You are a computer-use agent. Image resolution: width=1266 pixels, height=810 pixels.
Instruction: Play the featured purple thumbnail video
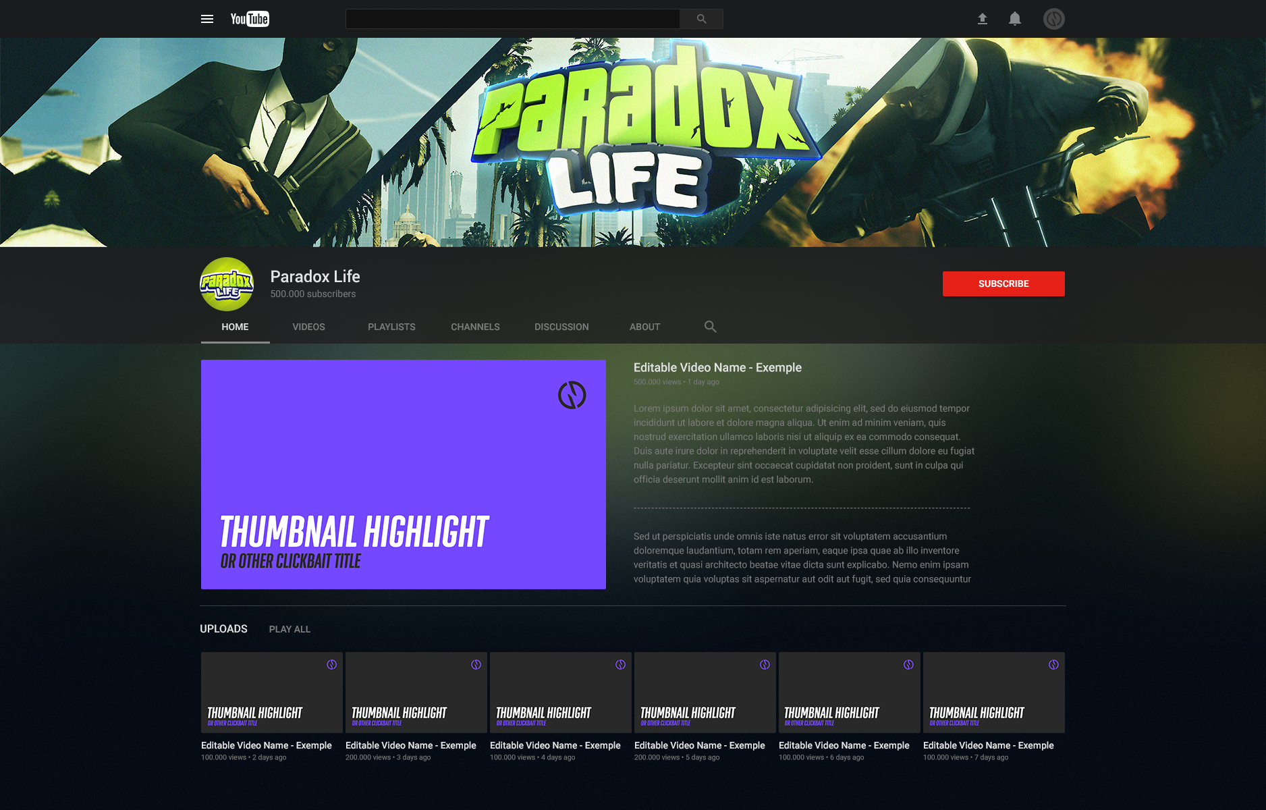coord(404,475)
